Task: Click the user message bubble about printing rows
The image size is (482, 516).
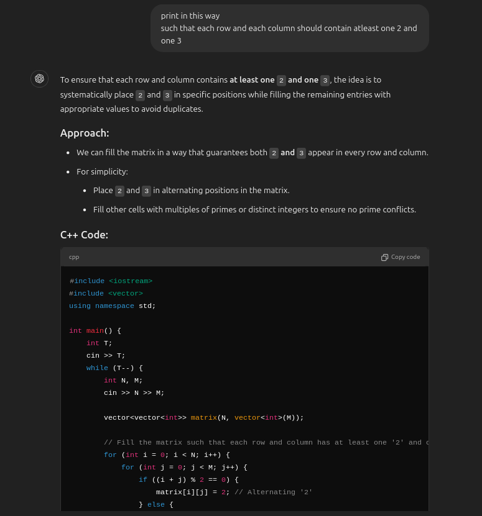Action: tap(289, 28)
